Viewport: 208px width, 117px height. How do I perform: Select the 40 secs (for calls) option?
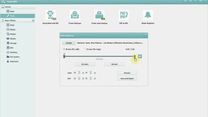pos(71,49)
